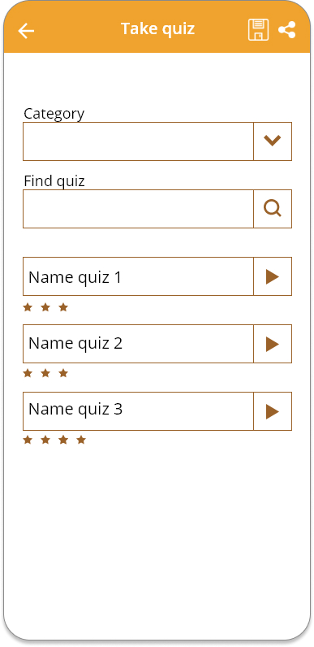Go back using the arrow icon
Viewport: 314px width, 647px height.
26,31
